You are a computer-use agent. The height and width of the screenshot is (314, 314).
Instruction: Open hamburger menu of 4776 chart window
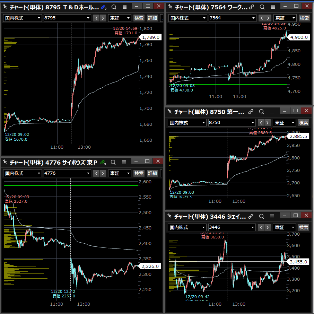pyautogui.click(x=124, y=162)
